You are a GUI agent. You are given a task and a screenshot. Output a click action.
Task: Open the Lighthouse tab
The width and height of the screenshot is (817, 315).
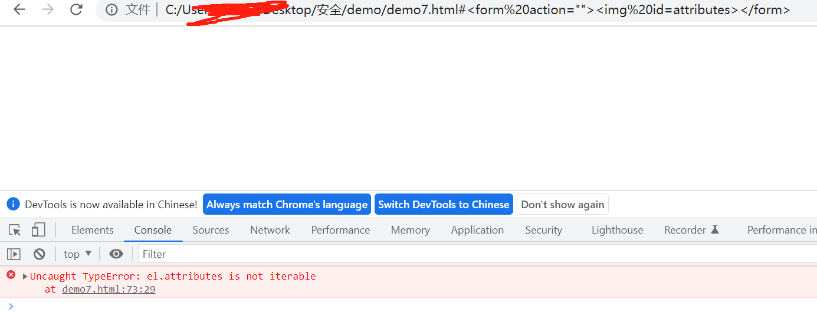point(617,230)
